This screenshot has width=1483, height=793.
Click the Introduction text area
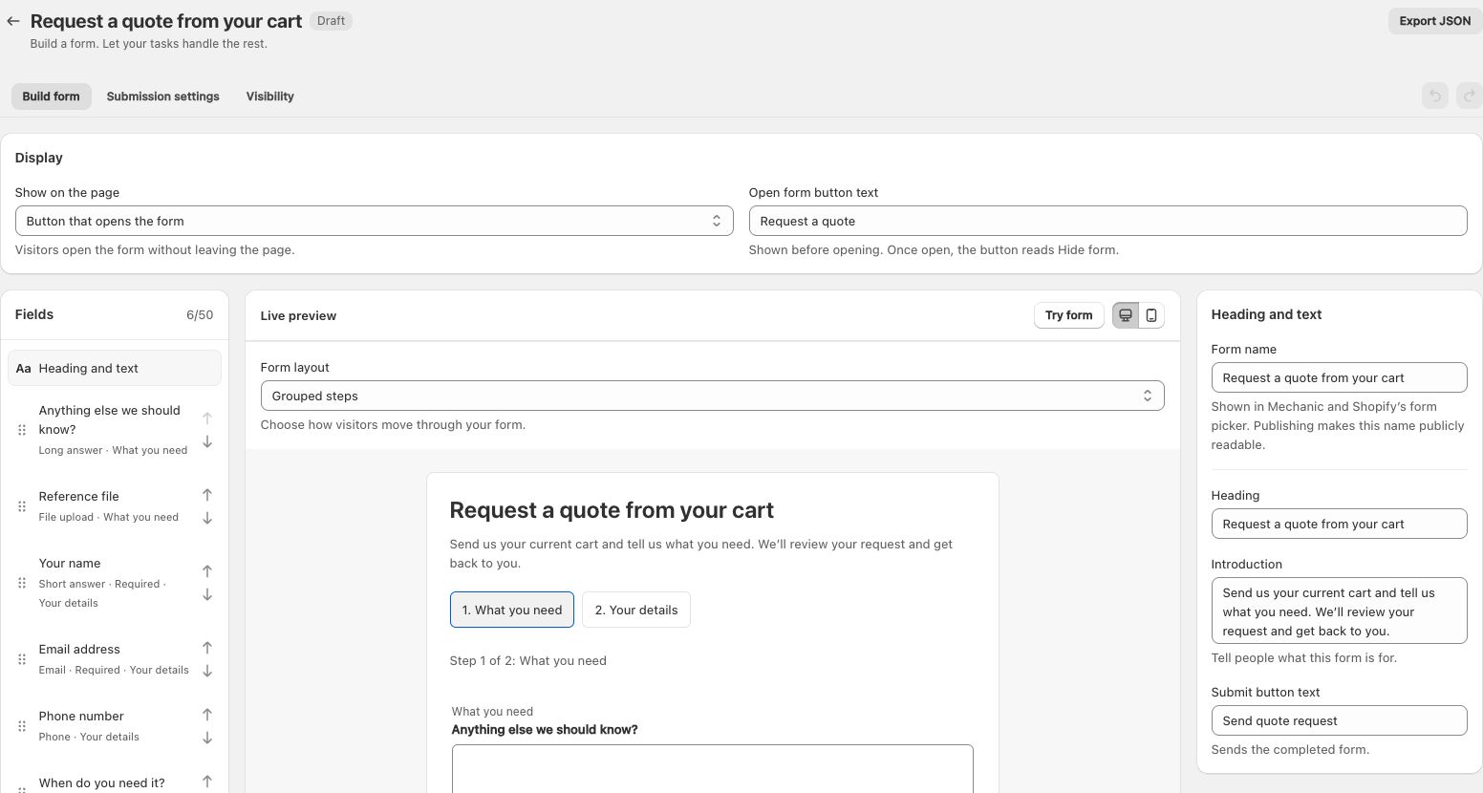coord(1339,611)
